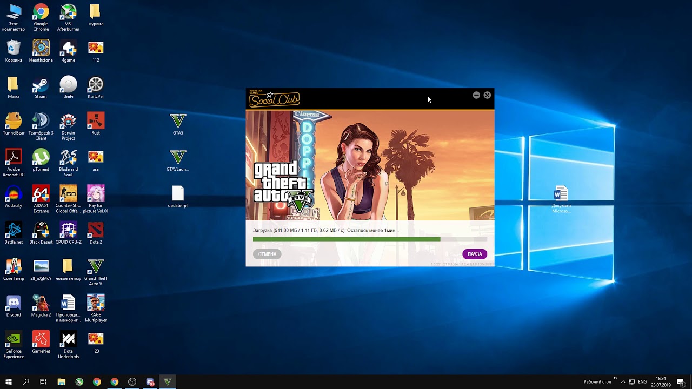
Task: Minimize the Social Club launcher window
Action: [476, 95]
